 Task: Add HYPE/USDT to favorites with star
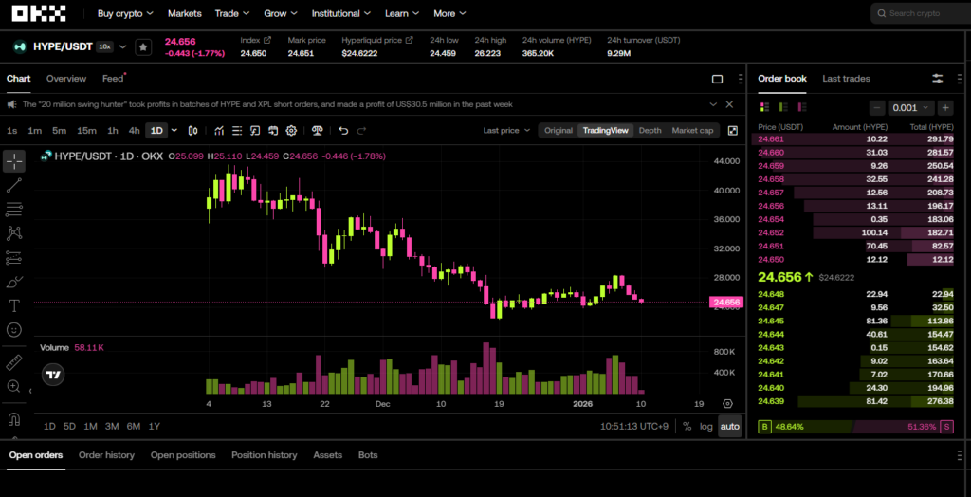tap(142, 46)
